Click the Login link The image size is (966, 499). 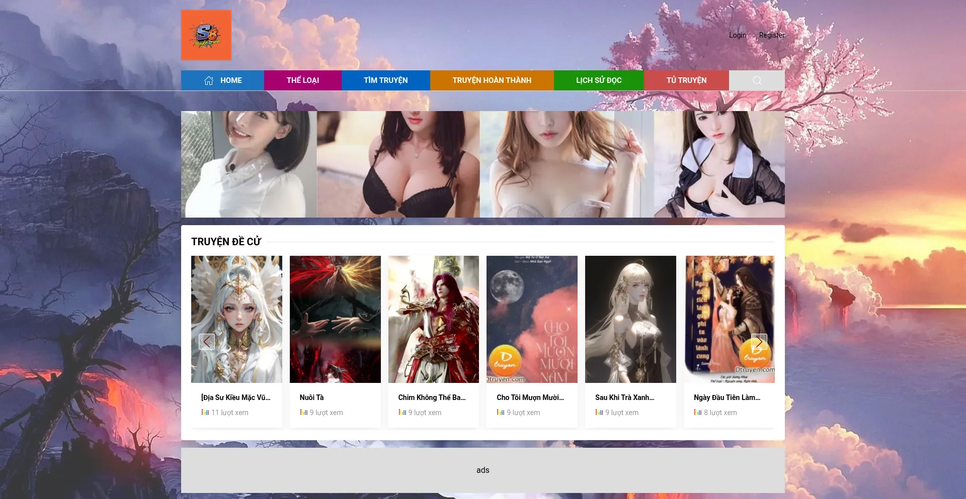[x=738, y=35]
